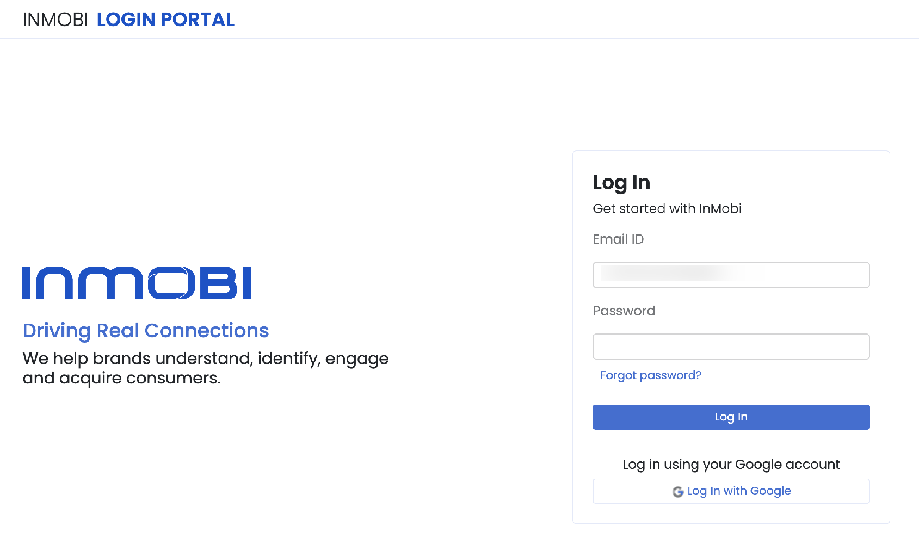This screenshot has width=919, height=557.
Task: Click the InMobi logo graphic
Action: point(137,283)
